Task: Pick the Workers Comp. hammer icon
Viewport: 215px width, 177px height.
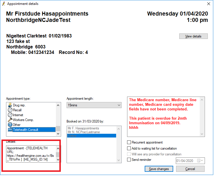Action: (10, 120)
